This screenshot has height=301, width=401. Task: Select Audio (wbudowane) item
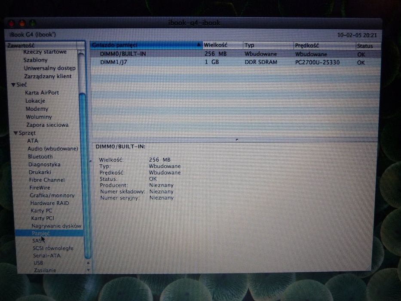tap(53, 149)
